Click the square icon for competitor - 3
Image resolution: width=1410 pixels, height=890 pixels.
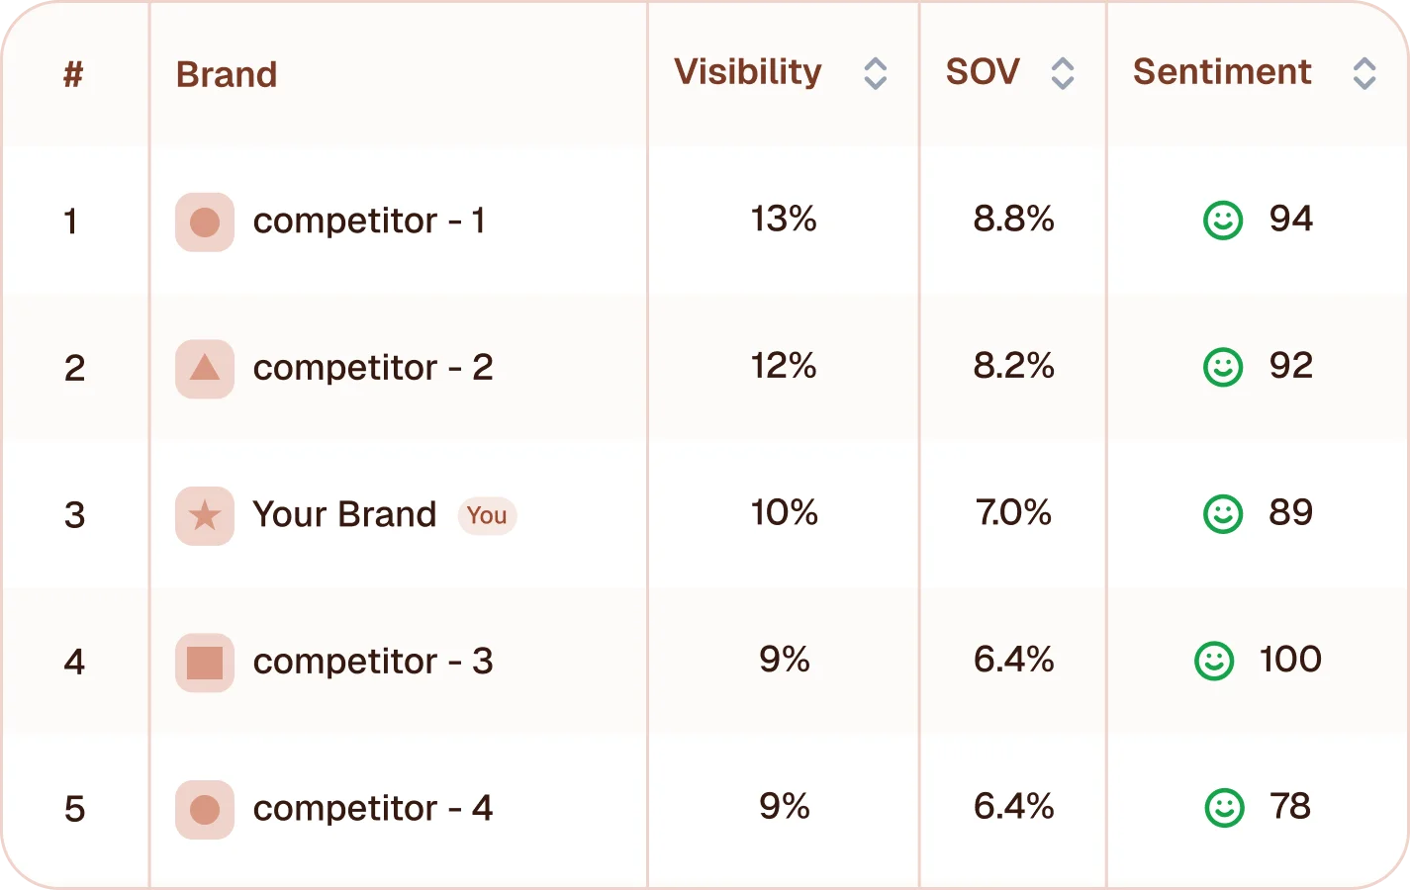[x=205, y=663]
